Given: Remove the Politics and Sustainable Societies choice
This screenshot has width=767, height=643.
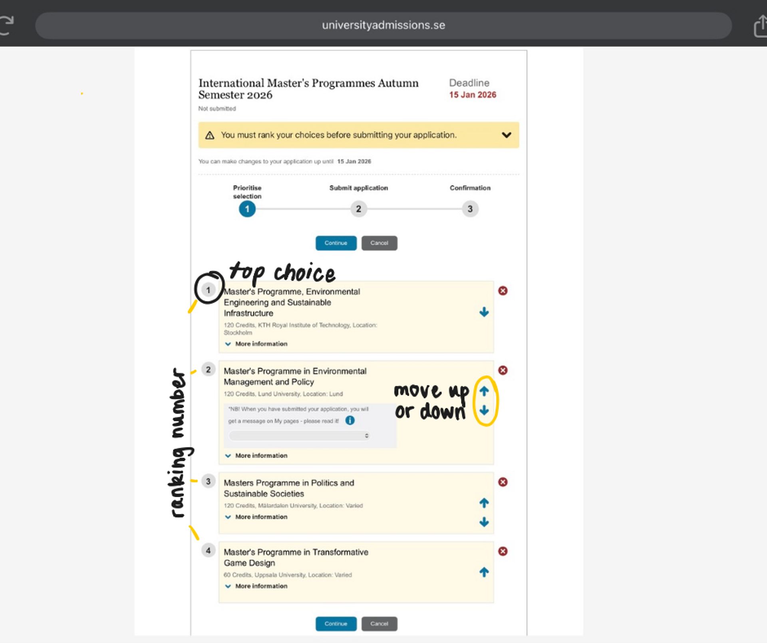Looking at the screenshot, I should point(503,482).
